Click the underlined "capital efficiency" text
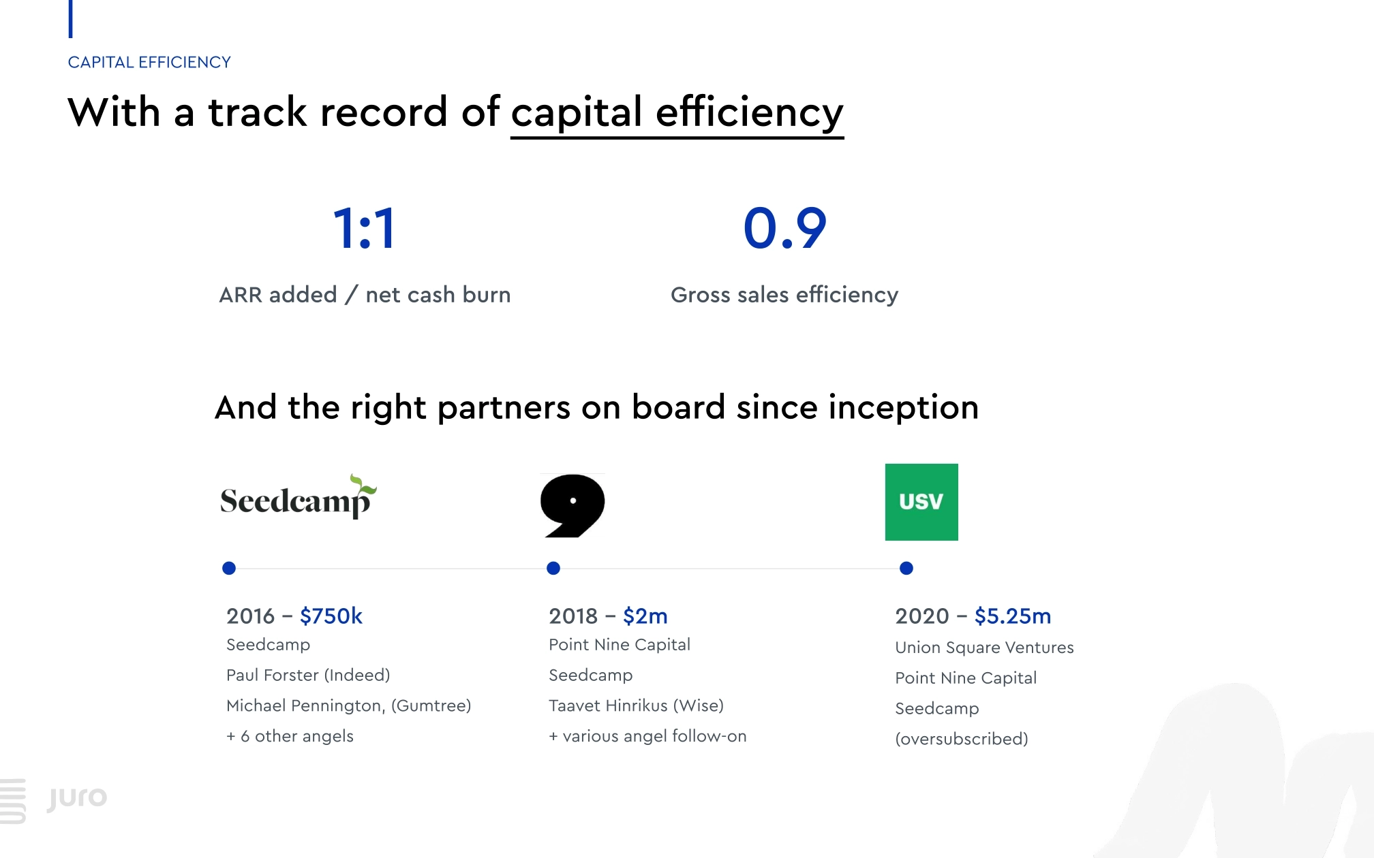The width and height of the screenshot is (1374, 858). [x=677, y=112]
